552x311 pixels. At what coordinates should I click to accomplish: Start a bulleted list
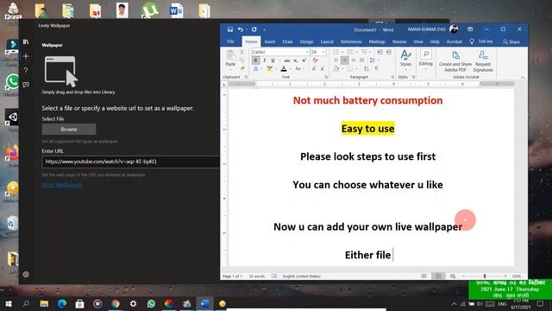pos(336,52)
